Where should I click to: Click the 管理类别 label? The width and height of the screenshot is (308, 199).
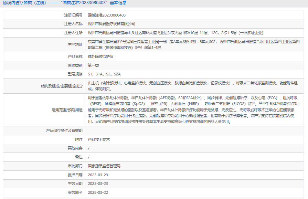[x=75, y=65]
